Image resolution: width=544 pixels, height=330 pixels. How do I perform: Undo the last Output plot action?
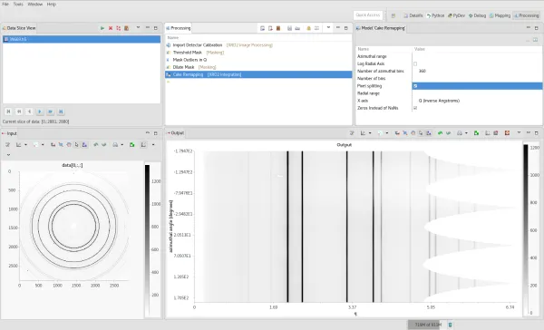tap(440, 133)
